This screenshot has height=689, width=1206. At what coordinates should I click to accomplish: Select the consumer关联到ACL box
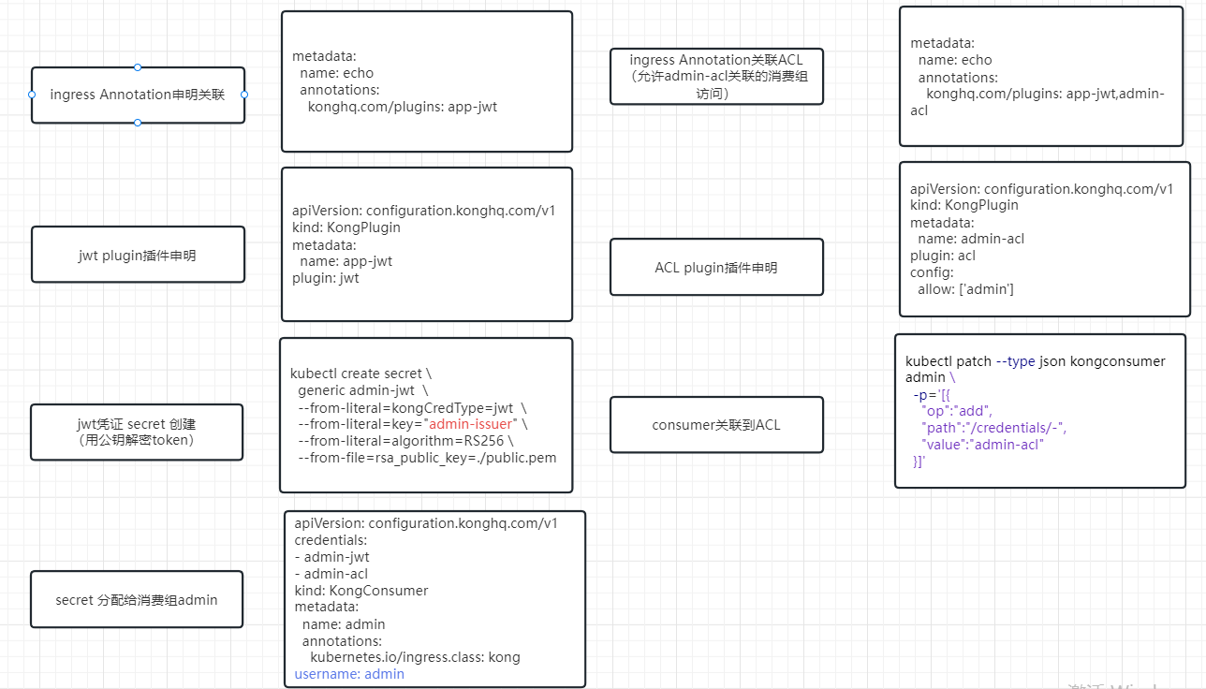tap(716, 425)
